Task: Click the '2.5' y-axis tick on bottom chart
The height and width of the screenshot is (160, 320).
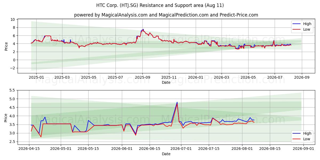Action: click(x=12, y=142)
